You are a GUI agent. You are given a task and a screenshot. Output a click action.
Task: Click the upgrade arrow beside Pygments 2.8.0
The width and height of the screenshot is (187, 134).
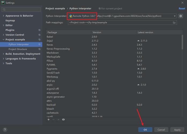pos(138,69)
